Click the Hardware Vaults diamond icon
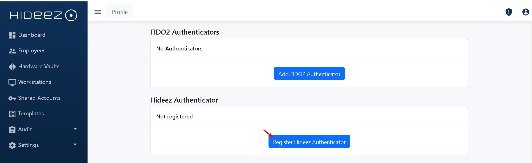This screenshot has height=163, width=532. point(12,67)
